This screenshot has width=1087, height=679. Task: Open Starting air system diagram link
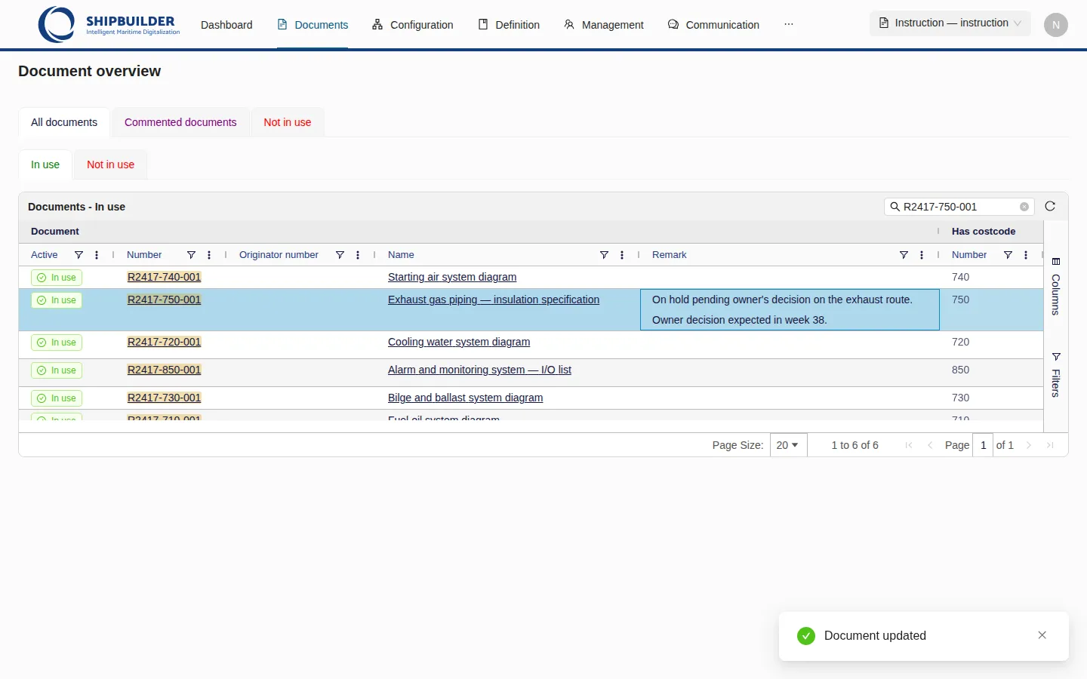pyautogui.click(x=452, y=277)
